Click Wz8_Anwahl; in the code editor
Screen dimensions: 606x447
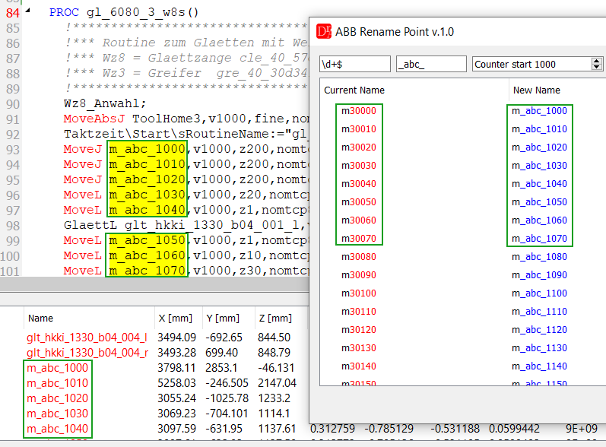click(105, 103)
